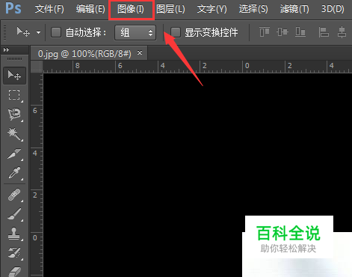Choose the Spot Healing Brush tool

pyautogui.click(x=14, y=195)
